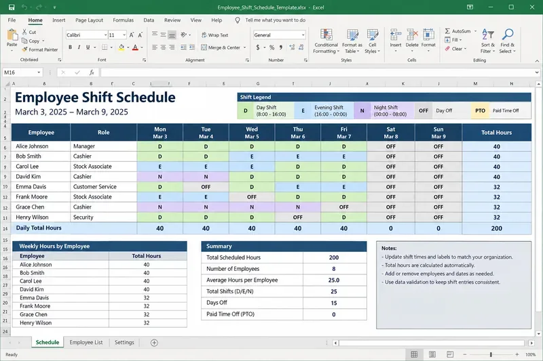Click the Paste clipboard icon
543x361 pixels.
pos(12,35)
